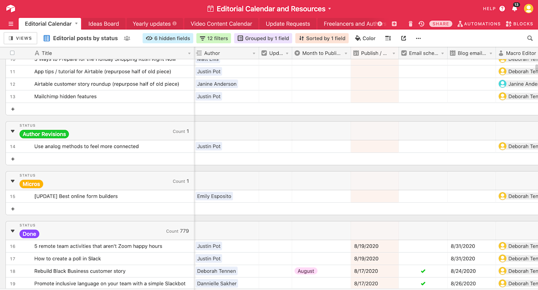
Task: Collapse the Done status group
Action: point(13,231)
